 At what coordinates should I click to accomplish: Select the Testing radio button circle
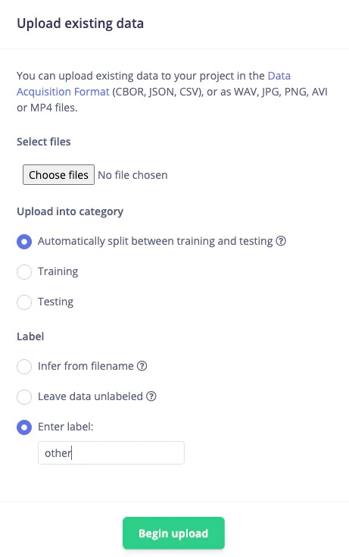[x=24, y=302]
